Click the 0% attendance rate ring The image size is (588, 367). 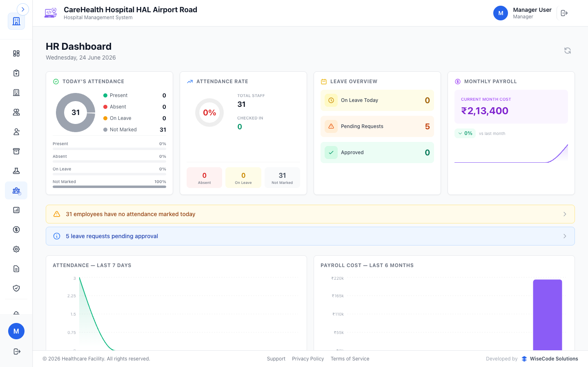[209, 113]
